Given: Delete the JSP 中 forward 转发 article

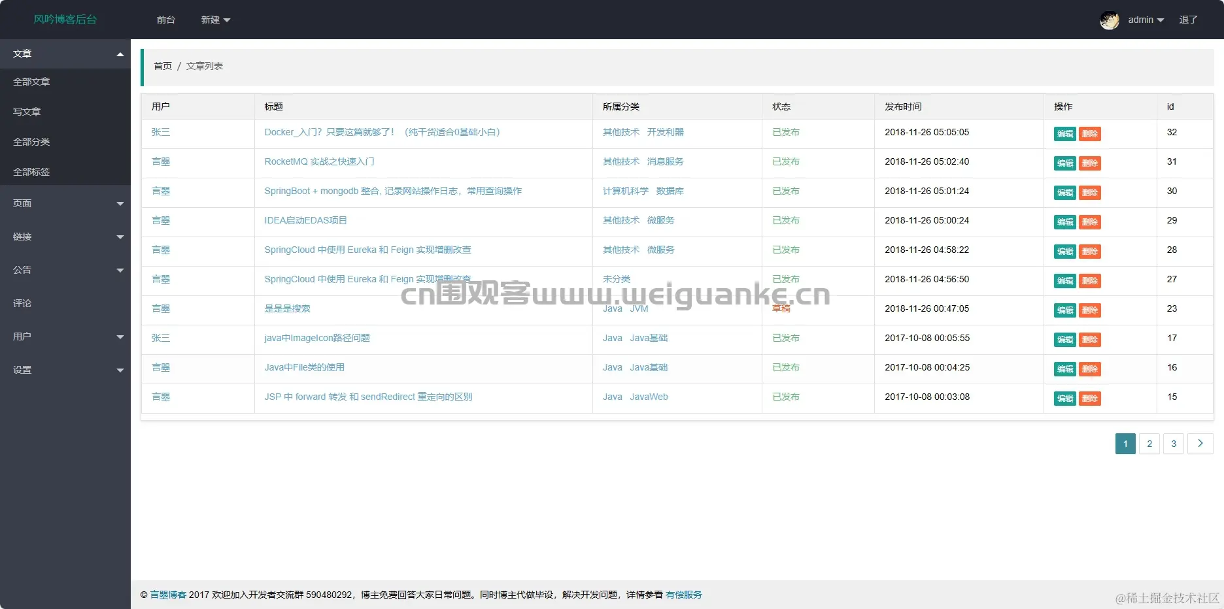Looking at the screenshot, I should 1090,399.
